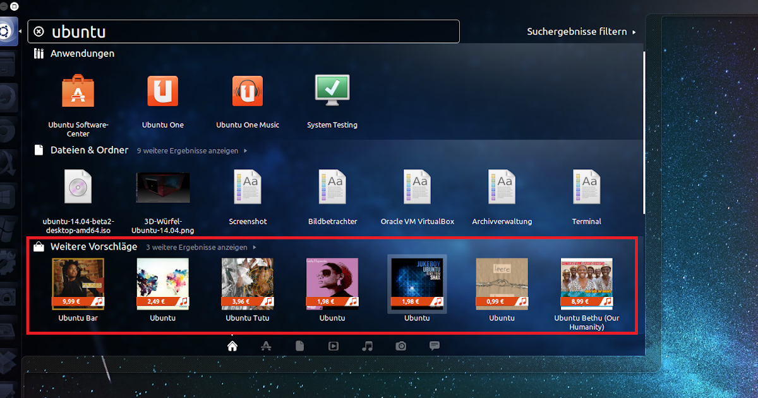This screenshot has height=398, width=758.
Task: Launch System Testing
Action: point(332,102)
